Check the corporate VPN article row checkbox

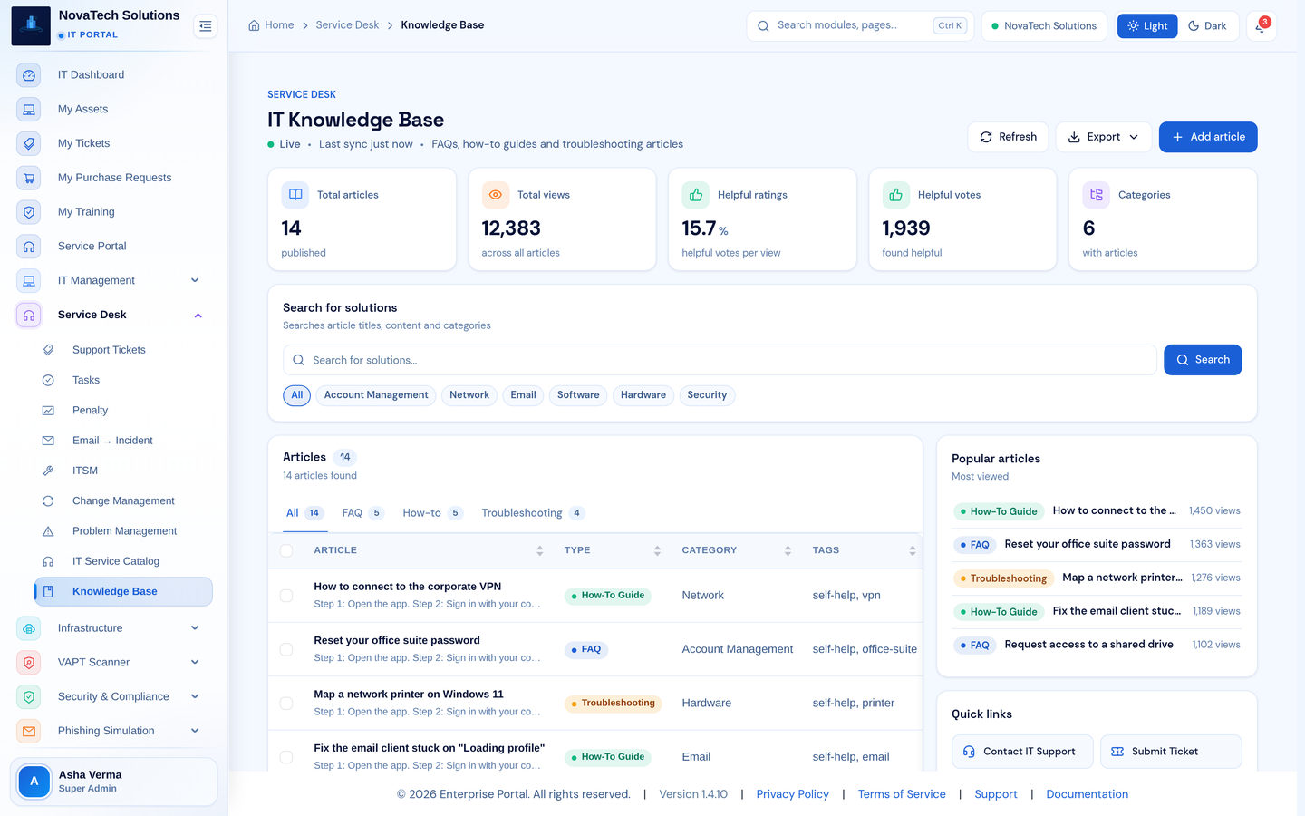click(286, 596)
